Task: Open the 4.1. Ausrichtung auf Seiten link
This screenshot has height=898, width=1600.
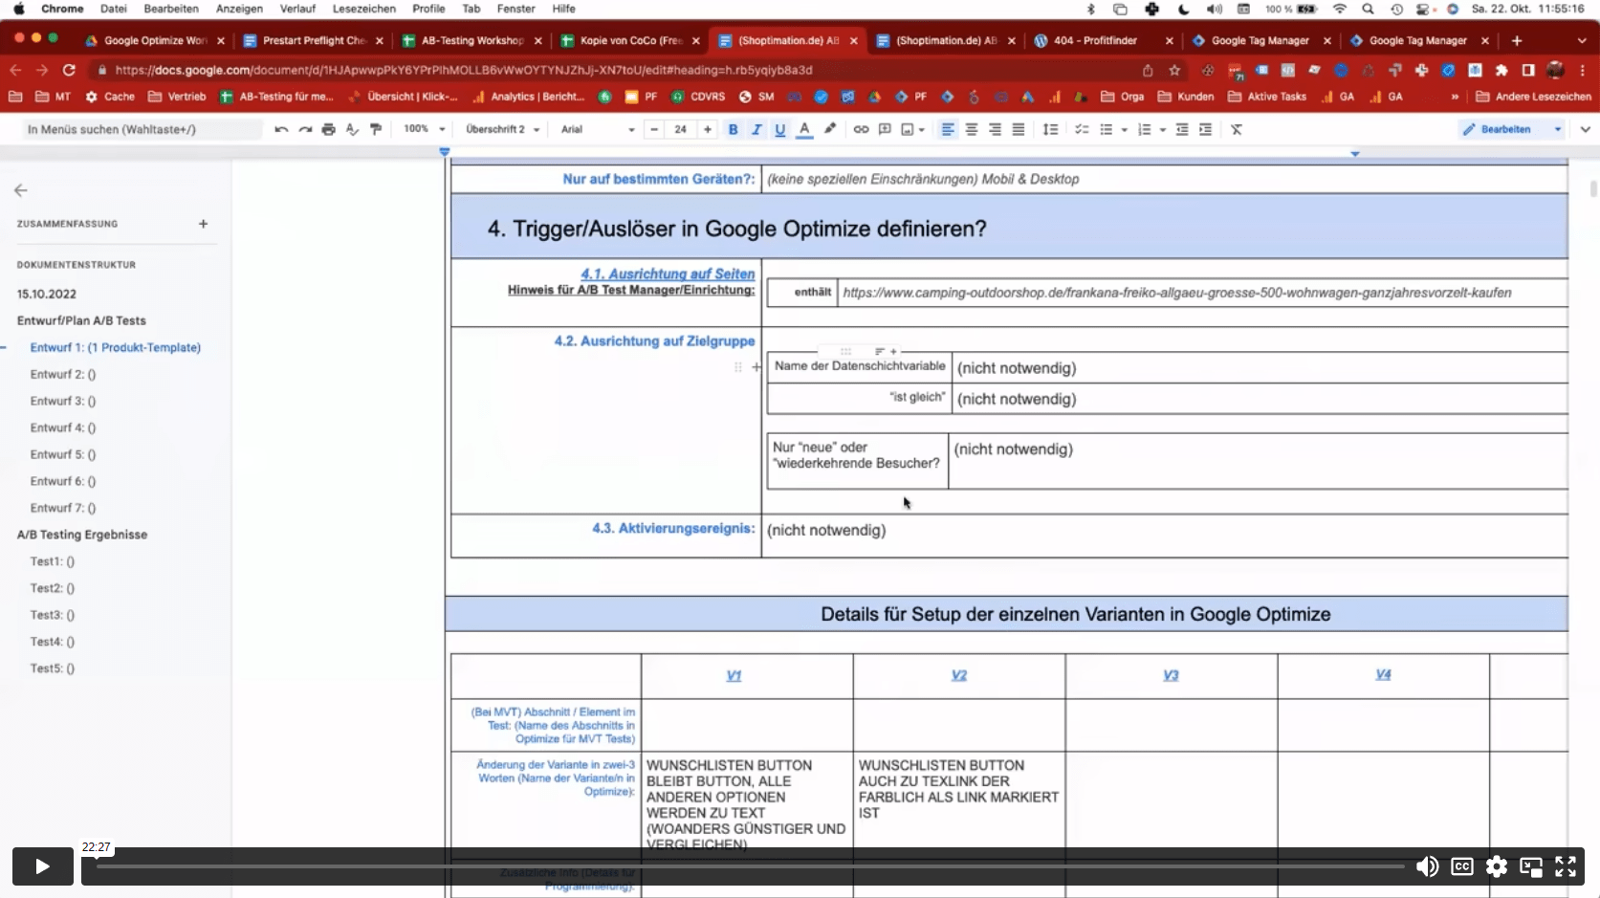Action: (x=667, y=274)
